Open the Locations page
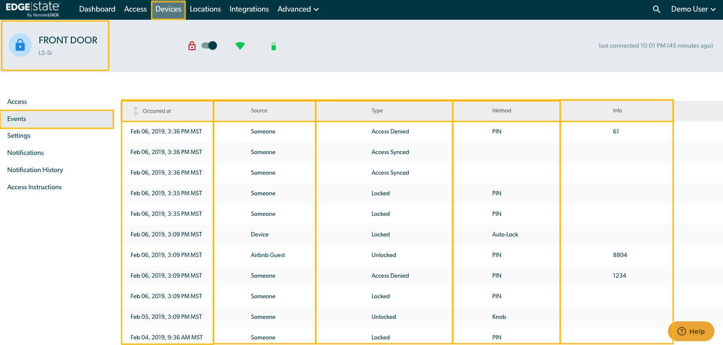 pos(205,9)
